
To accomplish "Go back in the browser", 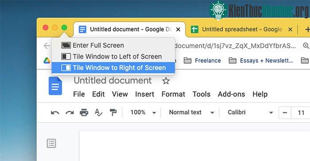I will point(47,46).
